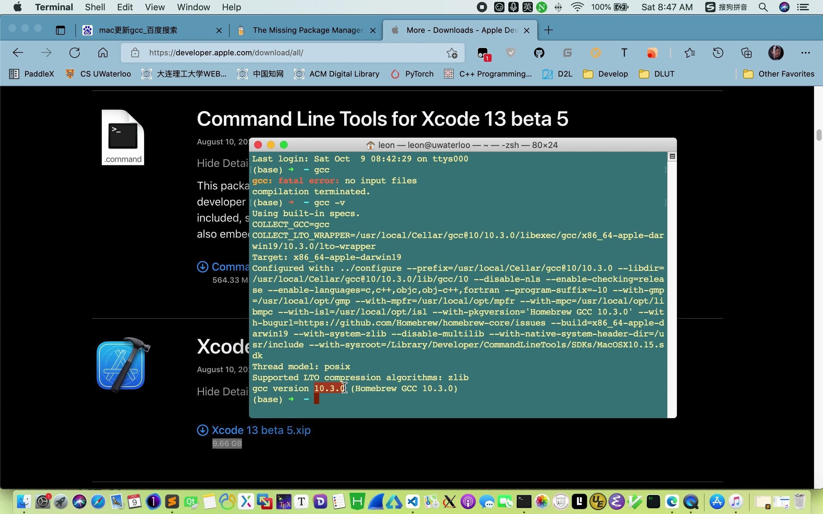Click the 大连理工大学WEB bookmark

pyautogui.click(x=184, y=74)
